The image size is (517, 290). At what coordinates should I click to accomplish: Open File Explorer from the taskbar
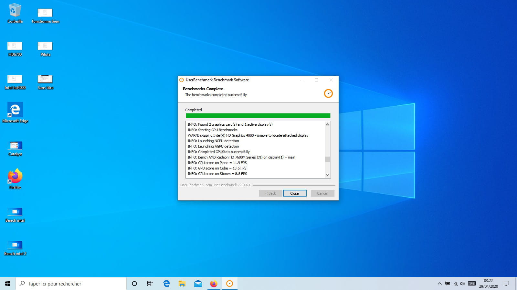pos(182,284)
